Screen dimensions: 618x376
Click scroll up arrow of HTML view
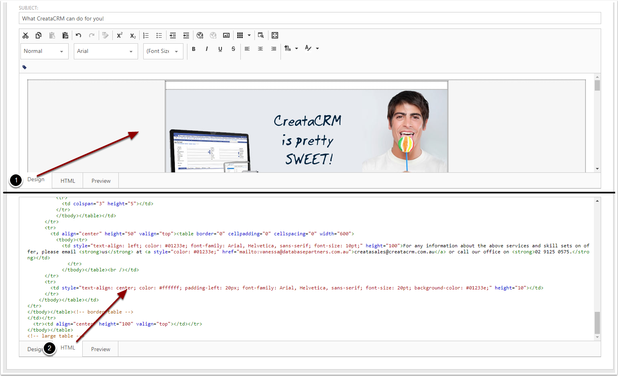(597, 201)
